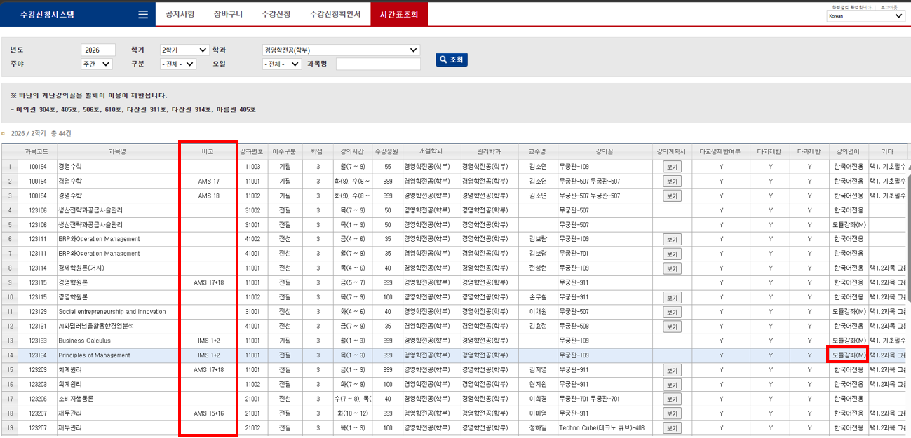Click the 수강신청시스템 title logo

pyautogui.click(x=47, y=14)
